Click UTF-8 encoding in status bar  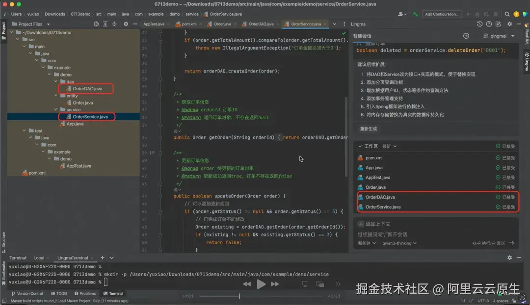483,301
